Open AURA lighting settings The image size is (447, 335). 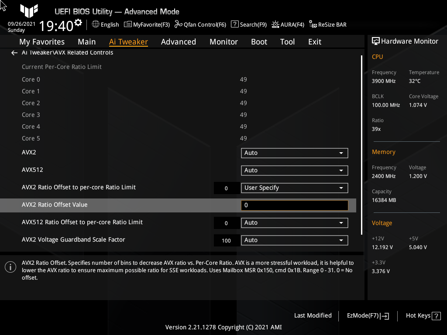pos(288,24)
